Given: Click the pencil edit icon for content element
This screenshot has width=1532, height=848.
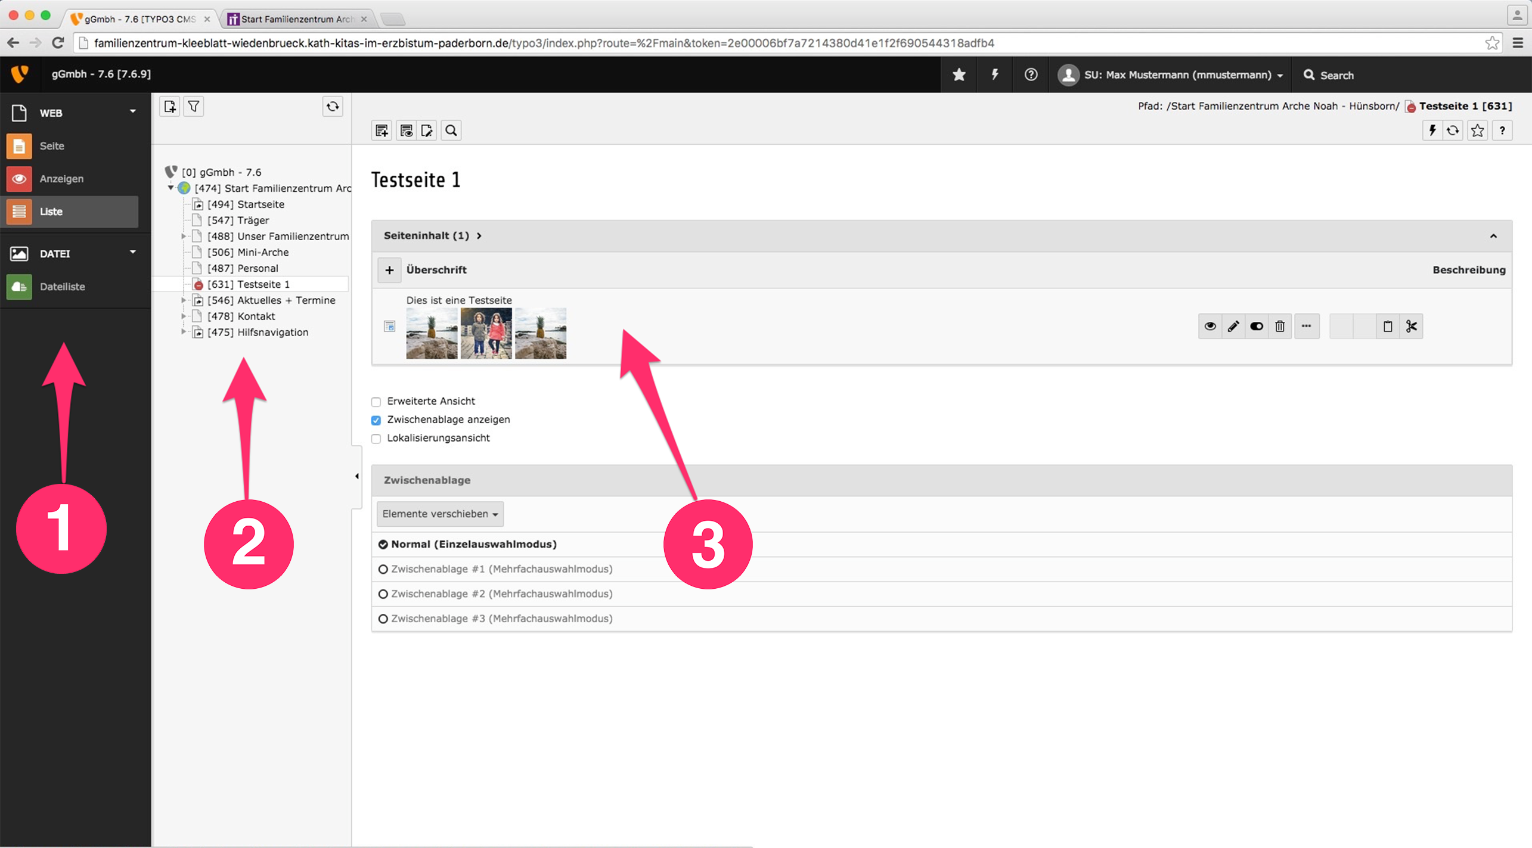Looking at the screenshot, I should pyautogui.click(x=1233, y=327).
